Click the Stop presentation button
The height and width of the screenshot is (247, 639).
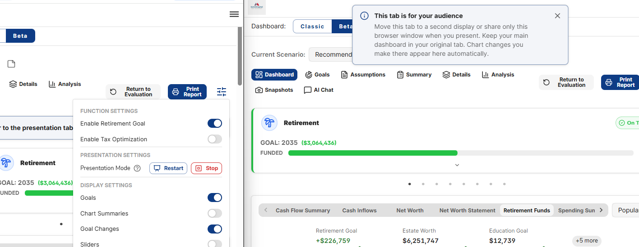pos(207,168)
